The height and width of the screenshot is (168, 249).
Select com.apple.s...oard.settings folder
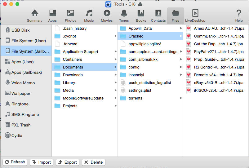(150, 51)
